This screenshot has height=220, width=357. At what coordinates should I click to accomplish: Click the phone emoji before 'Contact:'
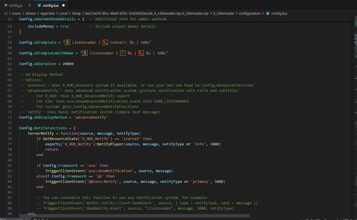(105, 43)
